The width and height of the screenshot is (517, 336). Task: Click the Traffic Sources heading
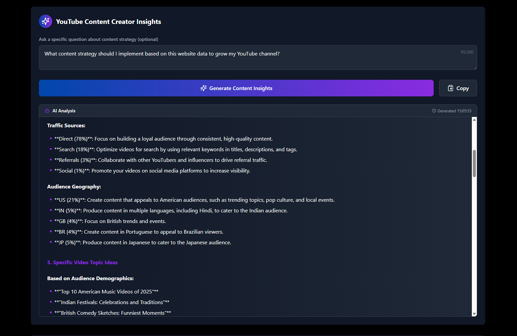tap(66, 126)
